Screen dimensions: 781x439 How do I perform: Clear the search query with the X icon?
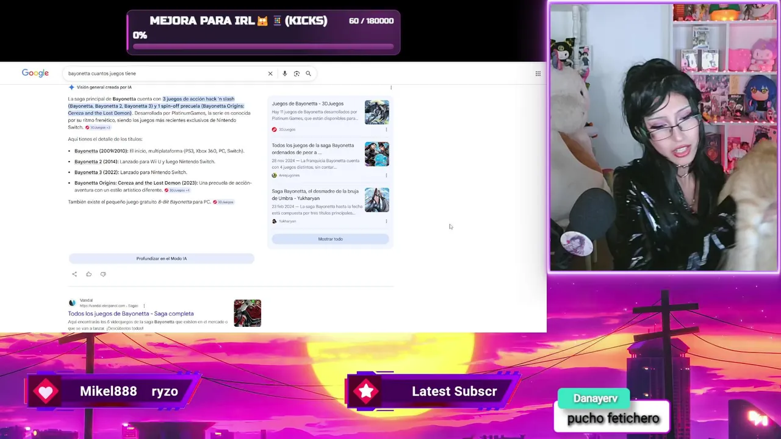(270, 74)
